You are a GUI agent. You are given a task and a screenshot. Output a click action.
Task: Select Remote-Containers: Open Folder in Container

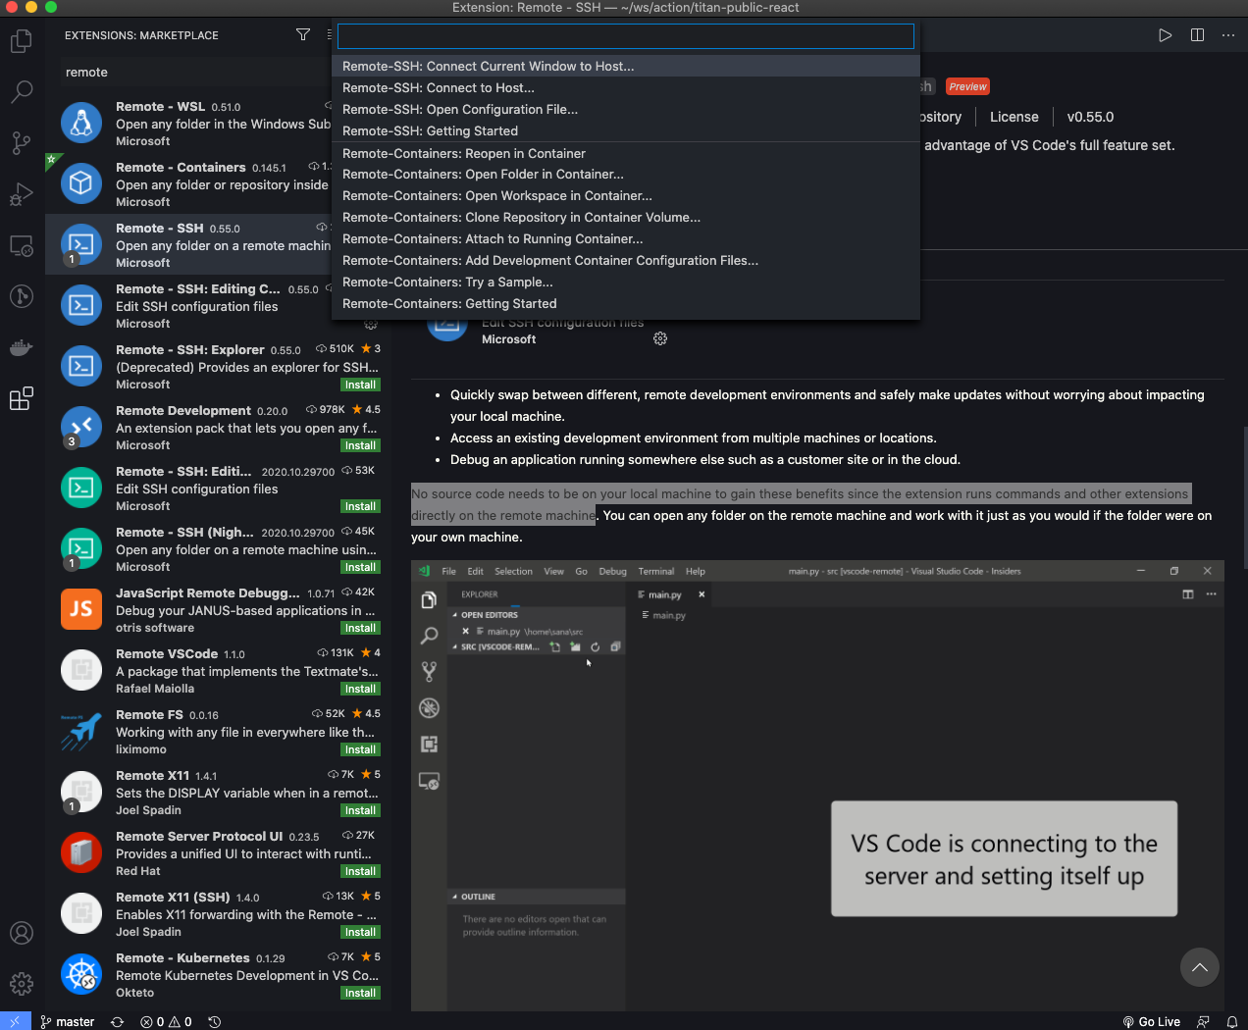pos(626,175)
